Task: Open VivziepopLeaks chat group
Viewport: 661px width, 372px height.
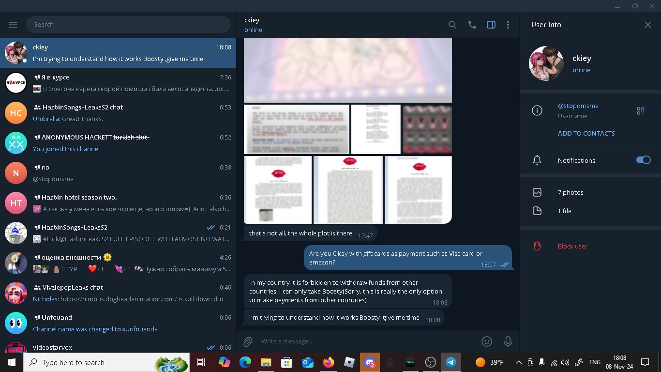Action: pos(118,293)
